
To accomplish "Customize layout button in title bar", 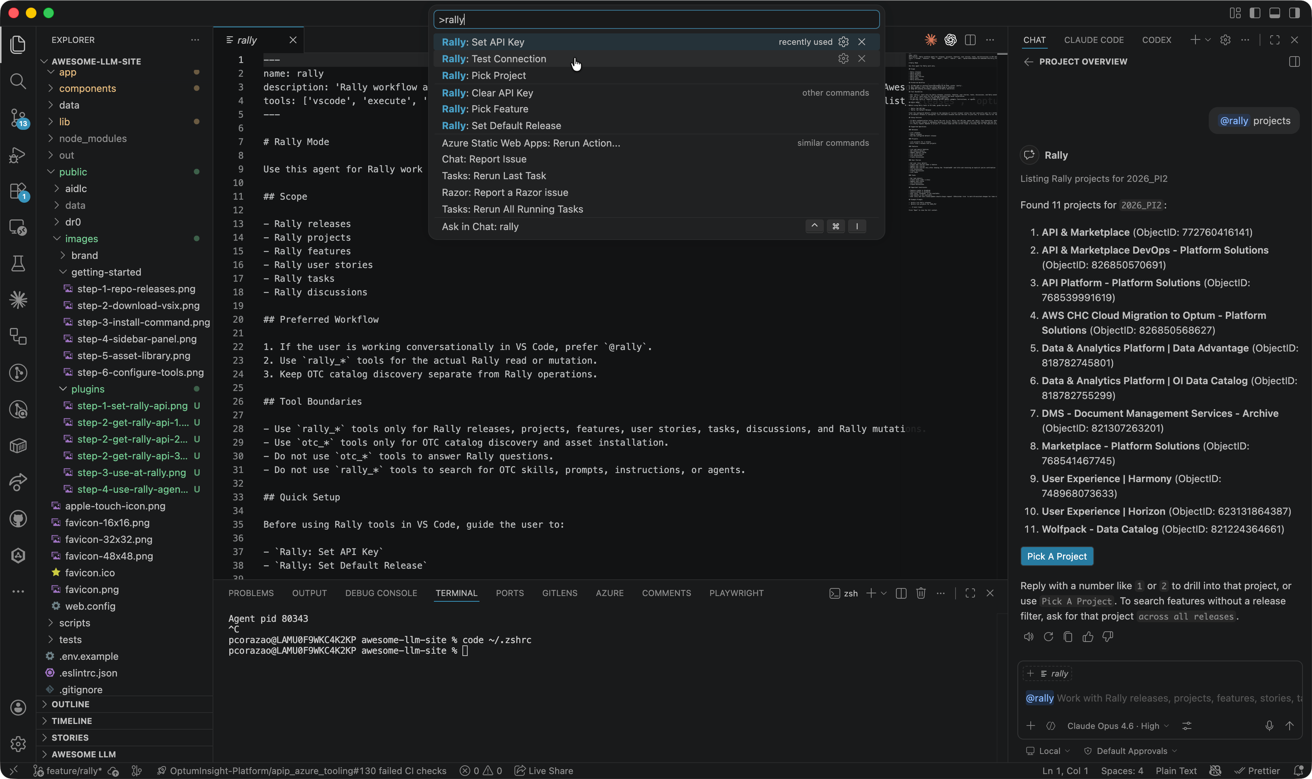I will tap(1235, 13).
